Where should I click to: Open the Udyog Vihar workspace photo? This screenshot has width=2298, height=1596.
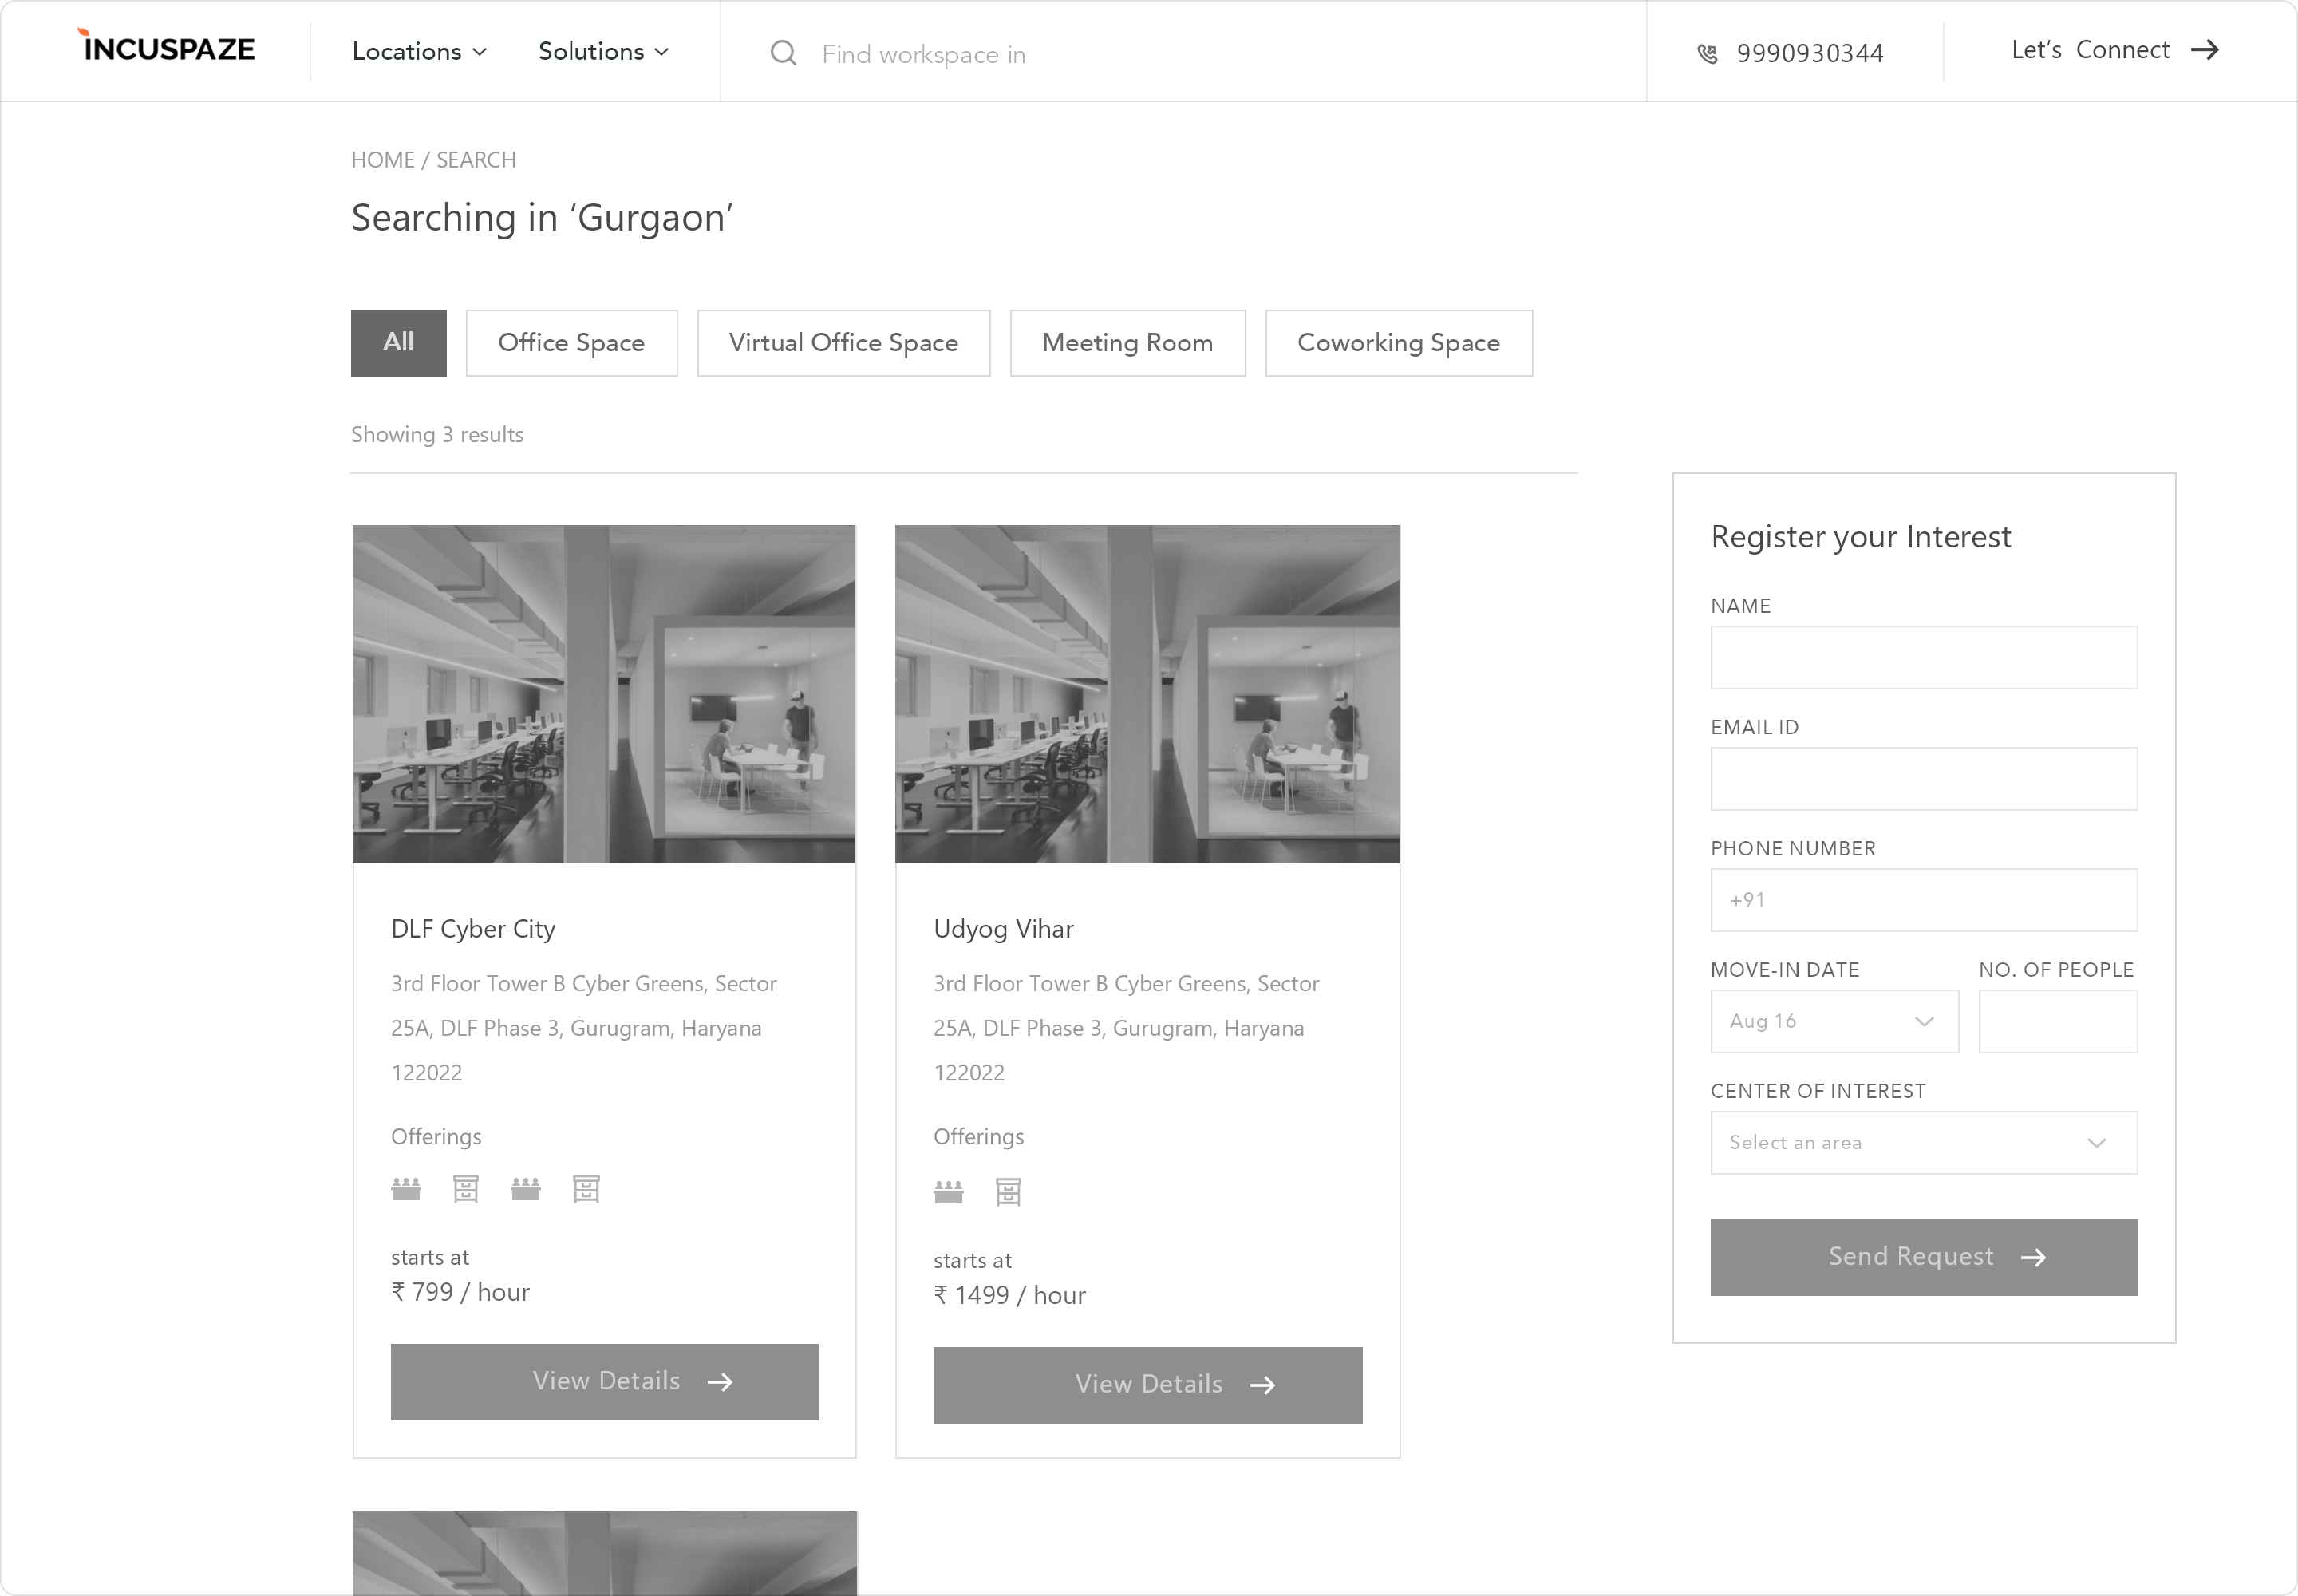point(1146,694)
